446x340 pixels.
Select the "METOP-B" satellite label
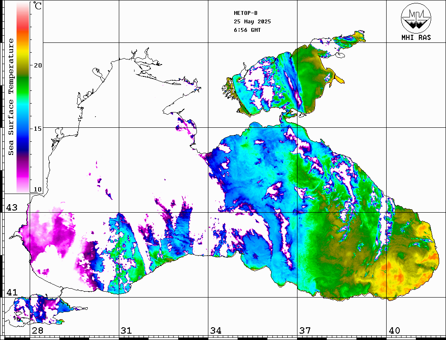pos(246,13)
